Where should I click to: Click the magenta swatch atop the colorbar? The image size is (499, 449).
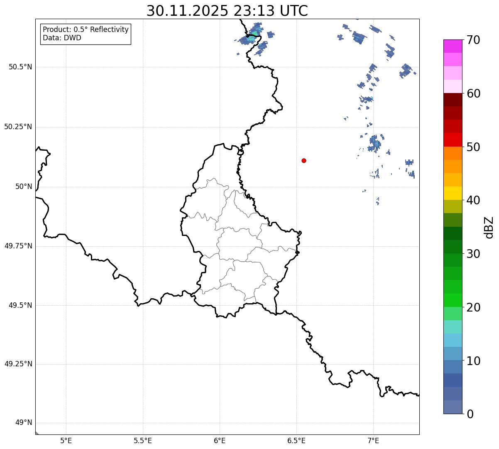453,46
